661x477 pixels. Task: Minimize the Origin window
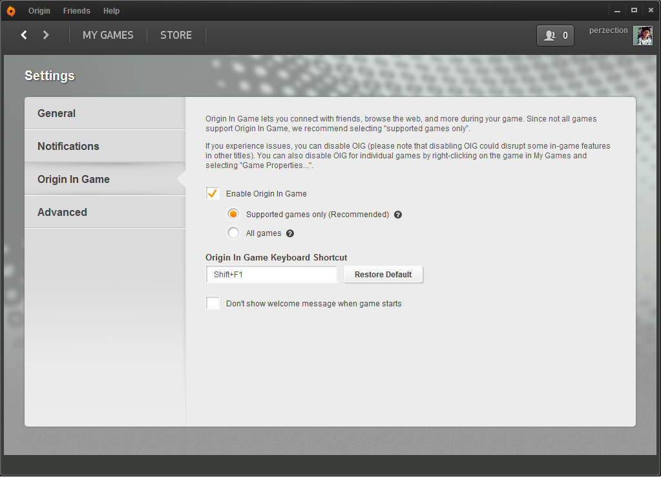pos(617,10)
